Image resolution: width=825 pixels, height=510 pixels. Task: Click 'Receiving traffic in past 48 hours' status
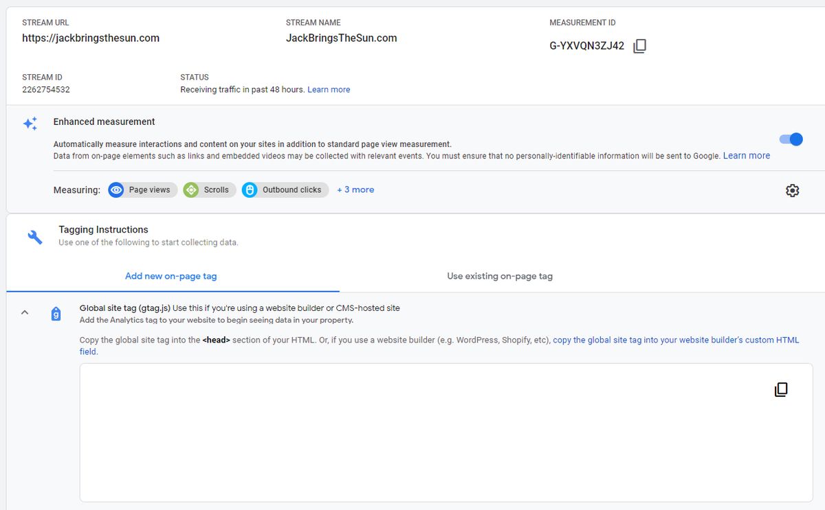(x=242, y=90)
